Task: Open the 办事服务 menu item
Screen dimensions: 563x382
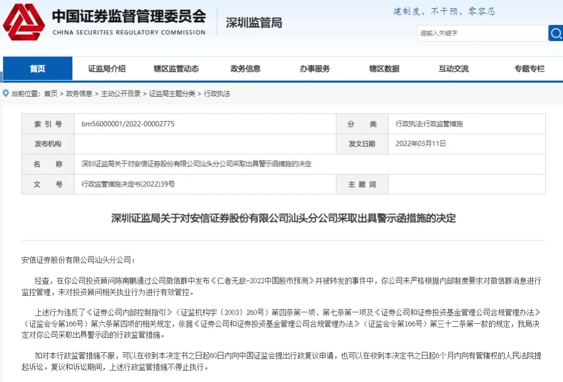Action: coord(315,69)
